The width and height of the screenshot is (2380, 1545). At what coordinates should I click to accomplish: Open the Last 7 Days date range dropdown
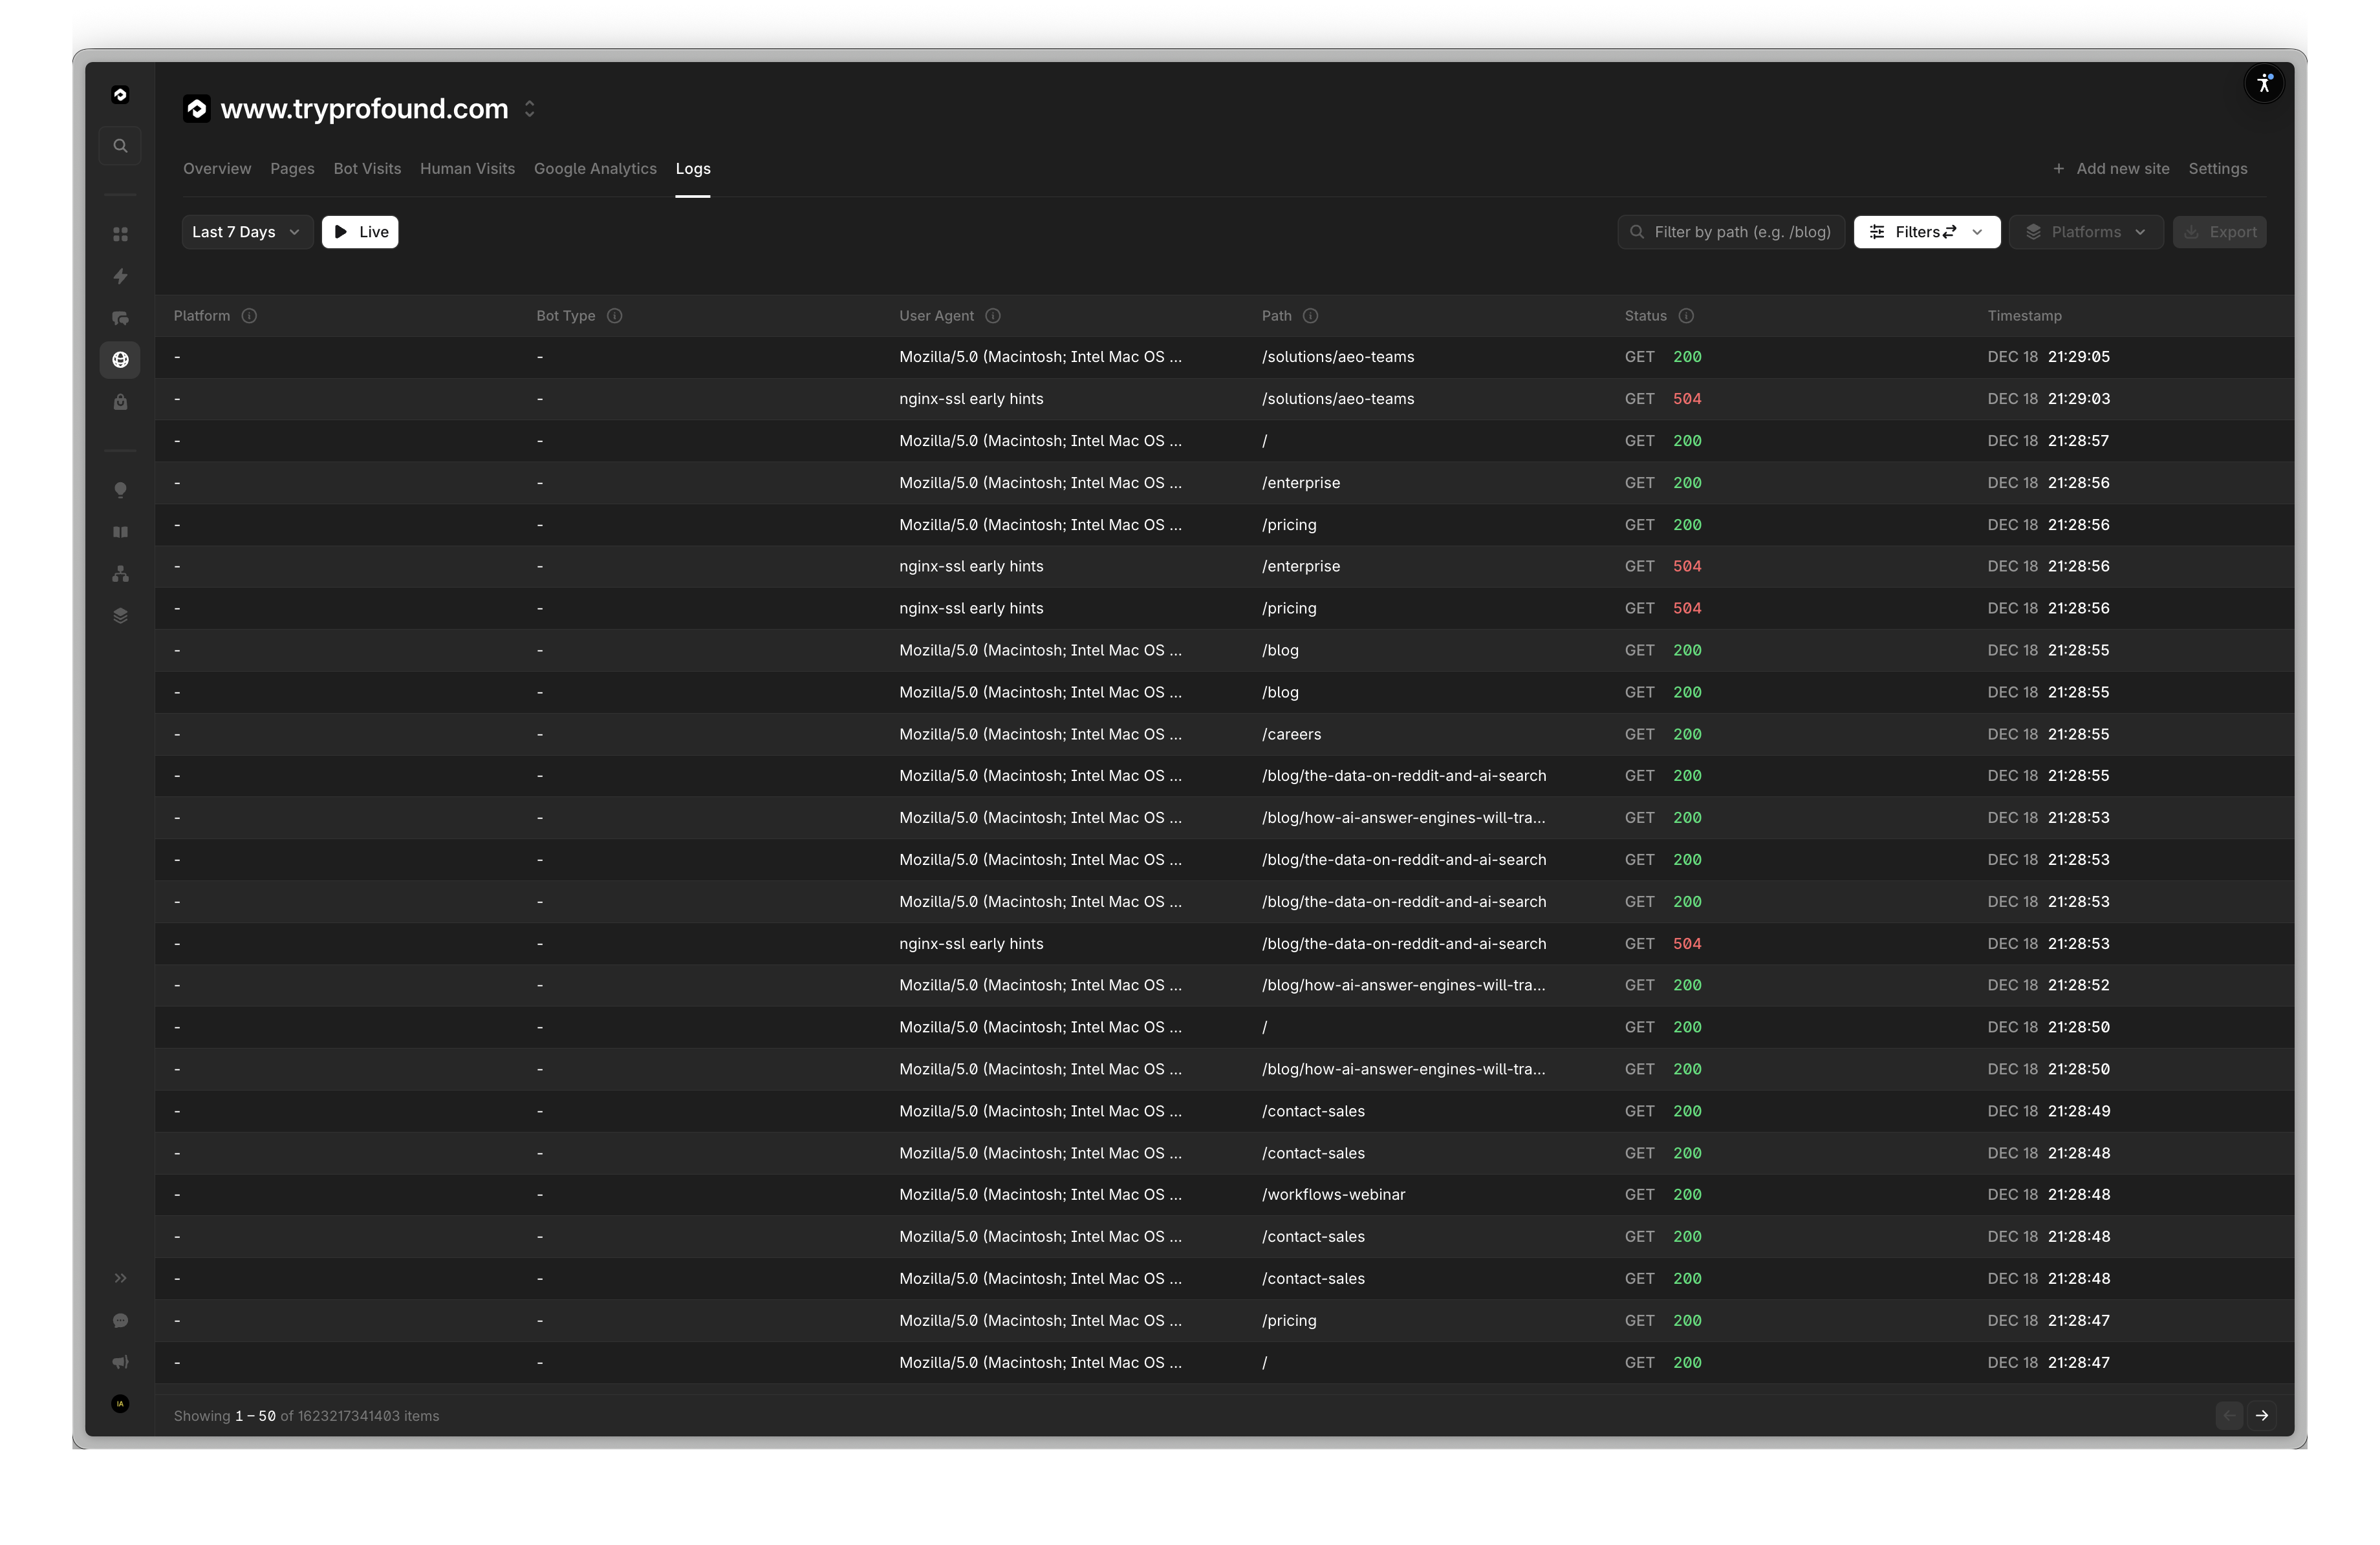coord(246,231)
